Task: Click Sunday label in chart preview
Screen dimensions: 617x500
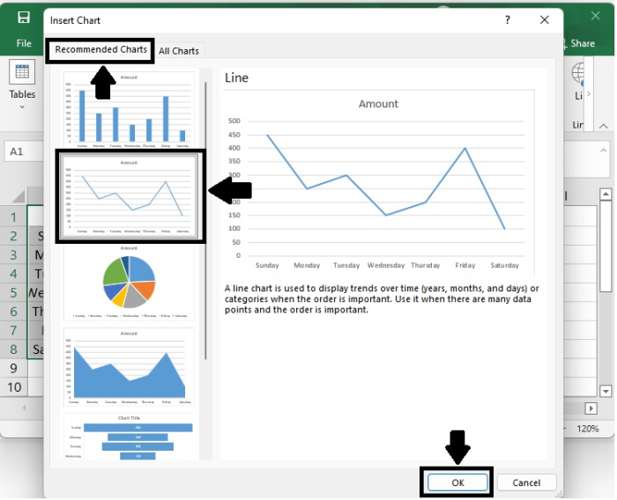Action: click(x=267, y=265)
